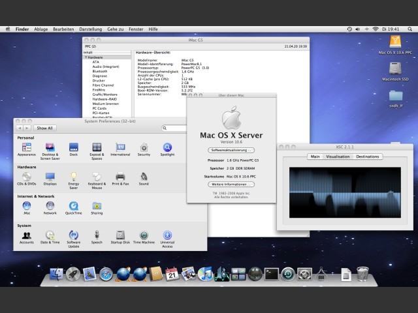The height and width of the screenshot is (313, 418).
Task: Open the Dock preference pane
Action: point(74,149)
